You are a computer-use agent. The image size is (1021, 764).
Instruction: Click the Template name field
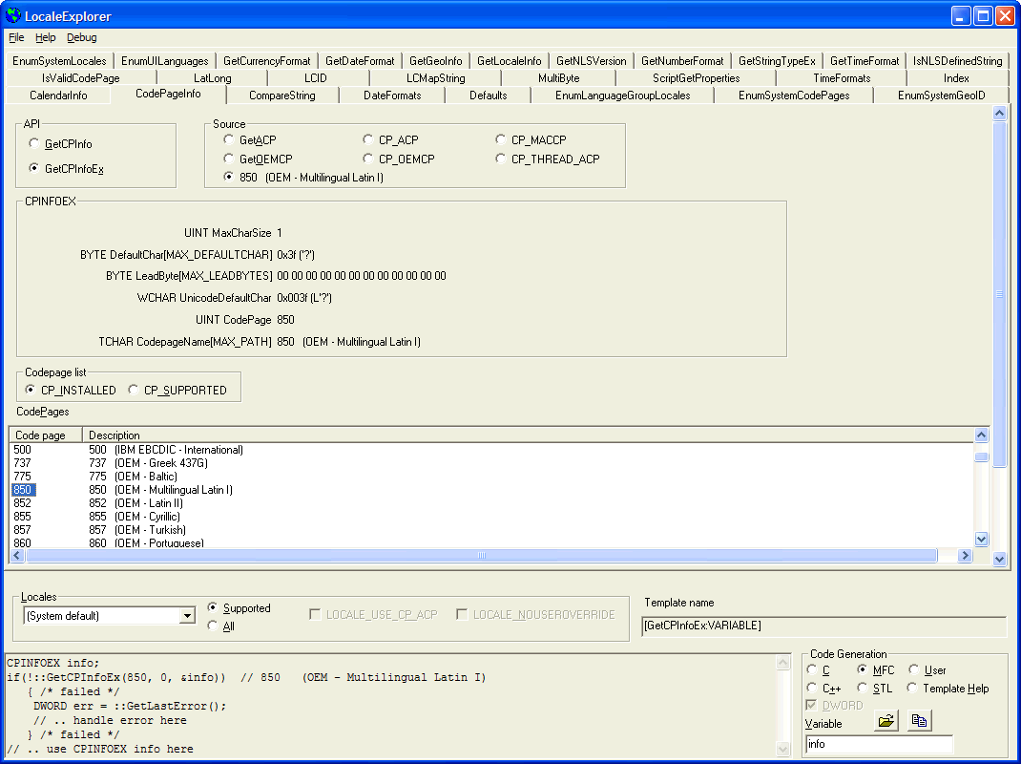823,626
